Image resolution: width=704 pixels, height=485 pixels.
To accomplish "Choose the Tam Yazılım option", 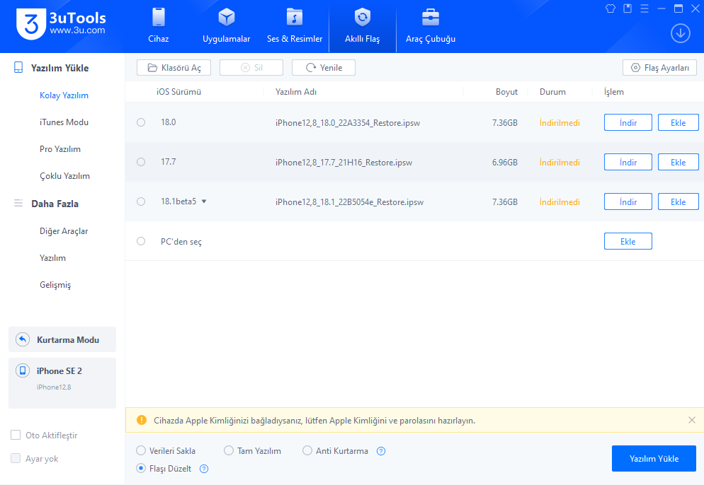I will 229,450.
